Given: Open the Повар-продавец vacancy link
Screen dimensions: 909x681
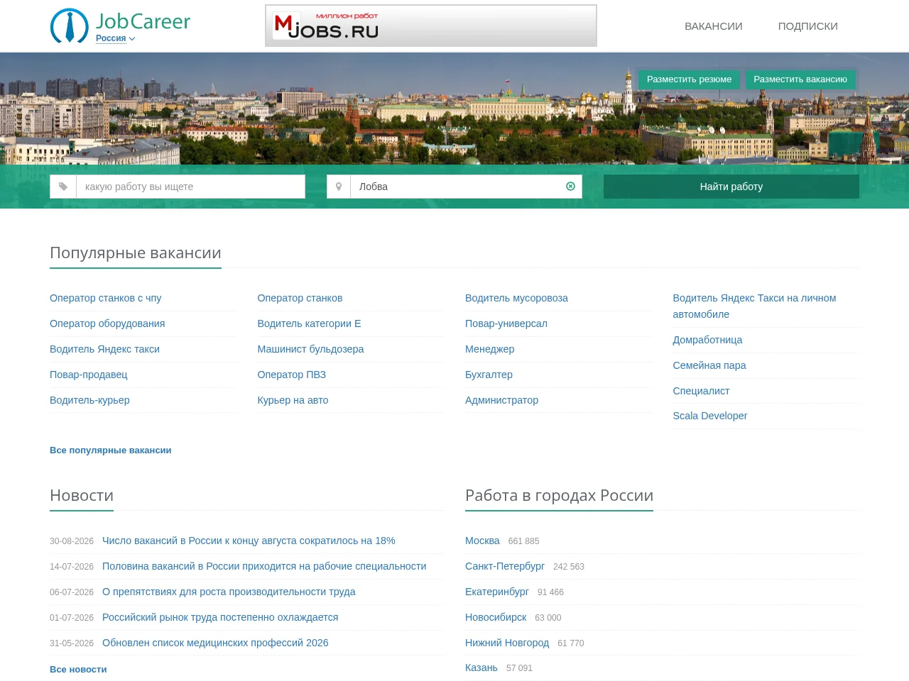Looking at the screenshot, I should click(89, 375).
